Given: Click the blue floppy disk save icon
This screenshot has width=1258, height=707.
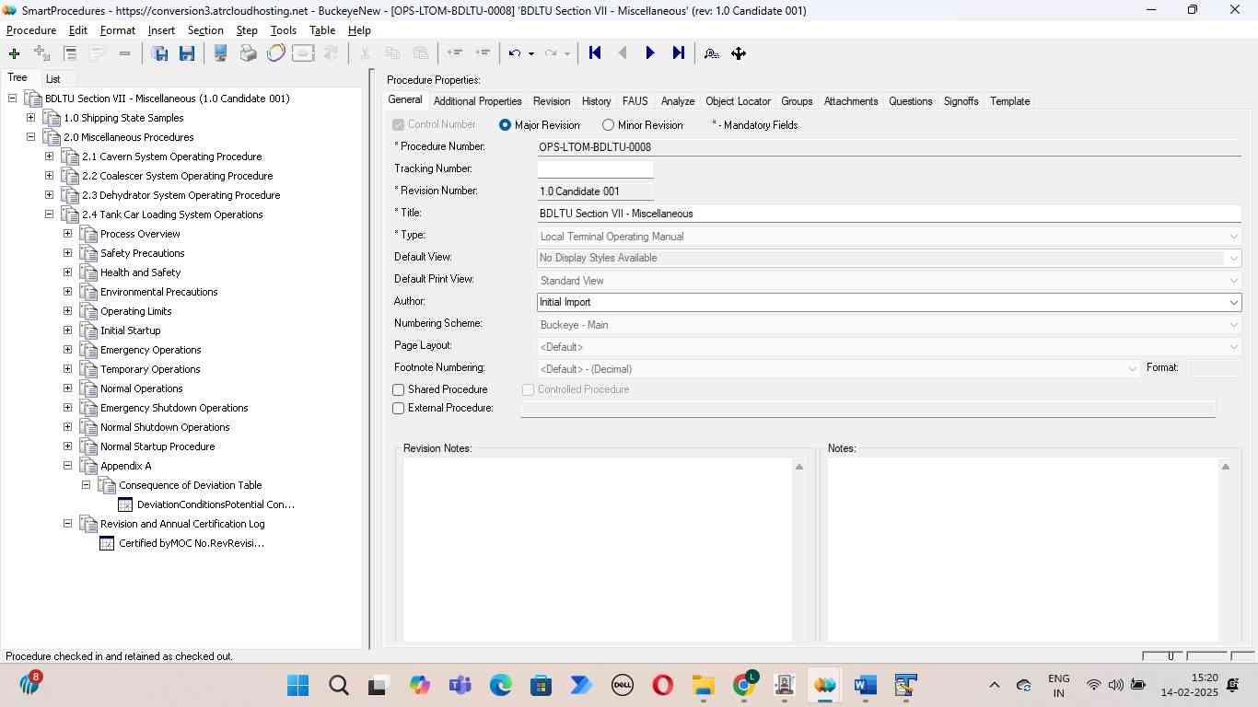Looking at the screenshot, I should [187, 53].
